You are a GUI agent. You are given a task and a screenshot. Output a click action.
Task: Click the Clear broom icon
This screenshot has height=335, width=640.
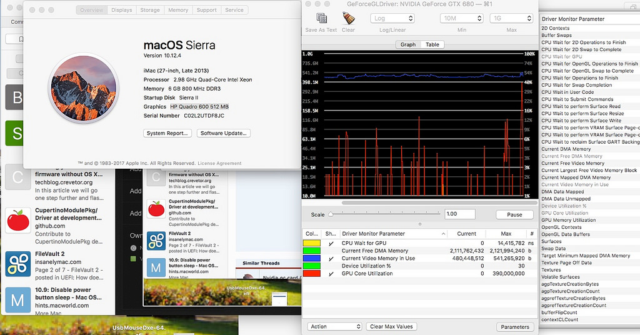pos(348,18)
